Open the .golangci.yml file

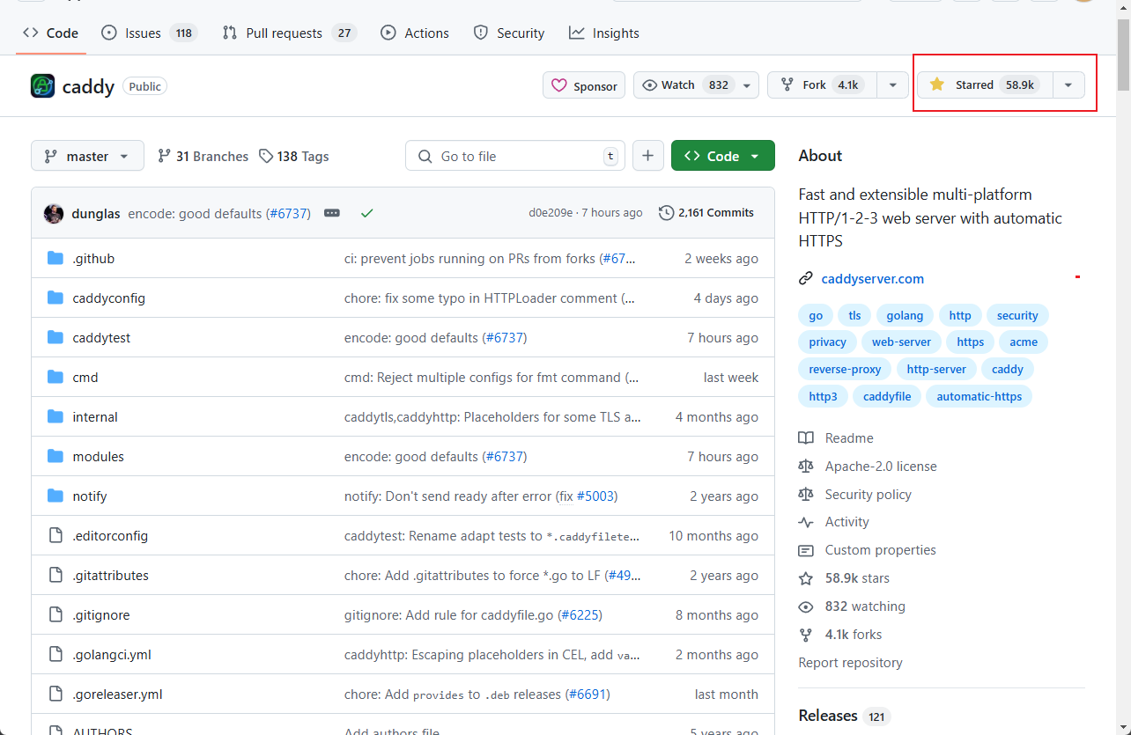[x=112, y=655]
